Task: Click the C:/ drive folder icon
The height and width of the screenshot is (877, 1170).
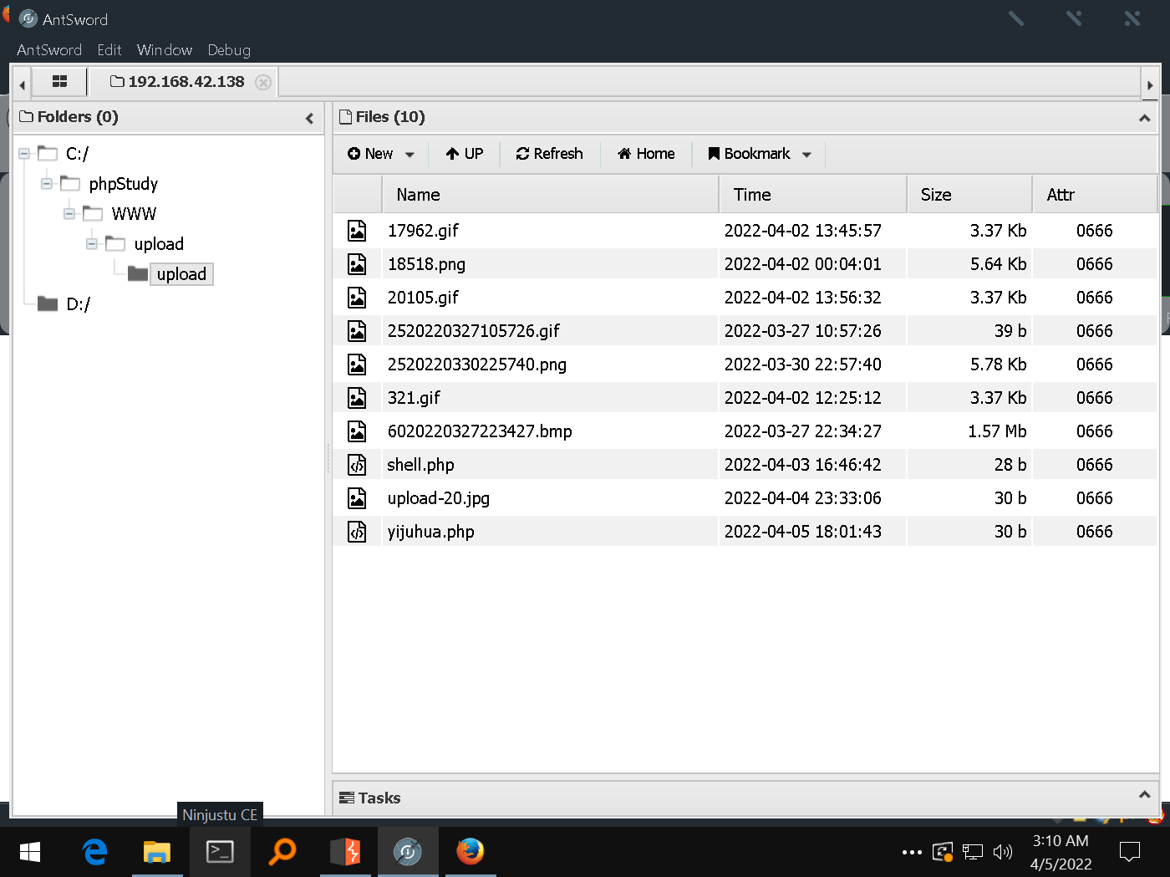Action: [48, 154]
